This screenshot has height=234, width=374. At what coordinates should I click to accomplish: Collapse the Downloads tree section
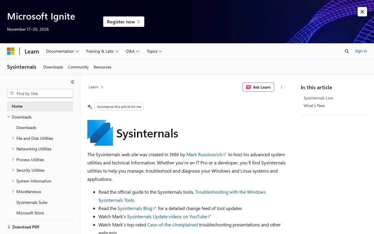[x=8, y=117]
